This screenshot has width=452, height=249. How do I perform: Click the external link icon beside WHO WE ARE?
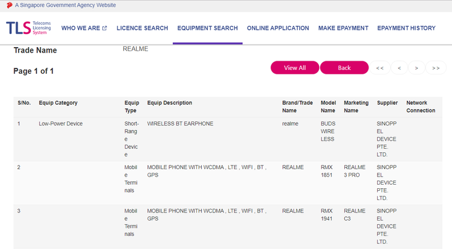(105, 28)
